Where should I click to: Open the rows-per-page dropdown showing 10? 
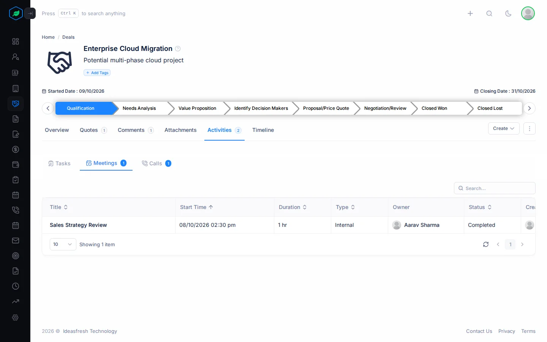(x=63, y=244)
